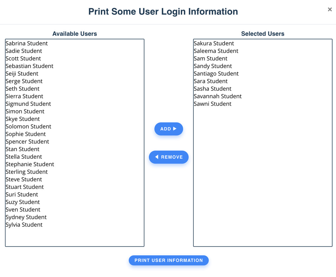
Task: Highlight Santiago Student in Selected Users
Action: 263,74
